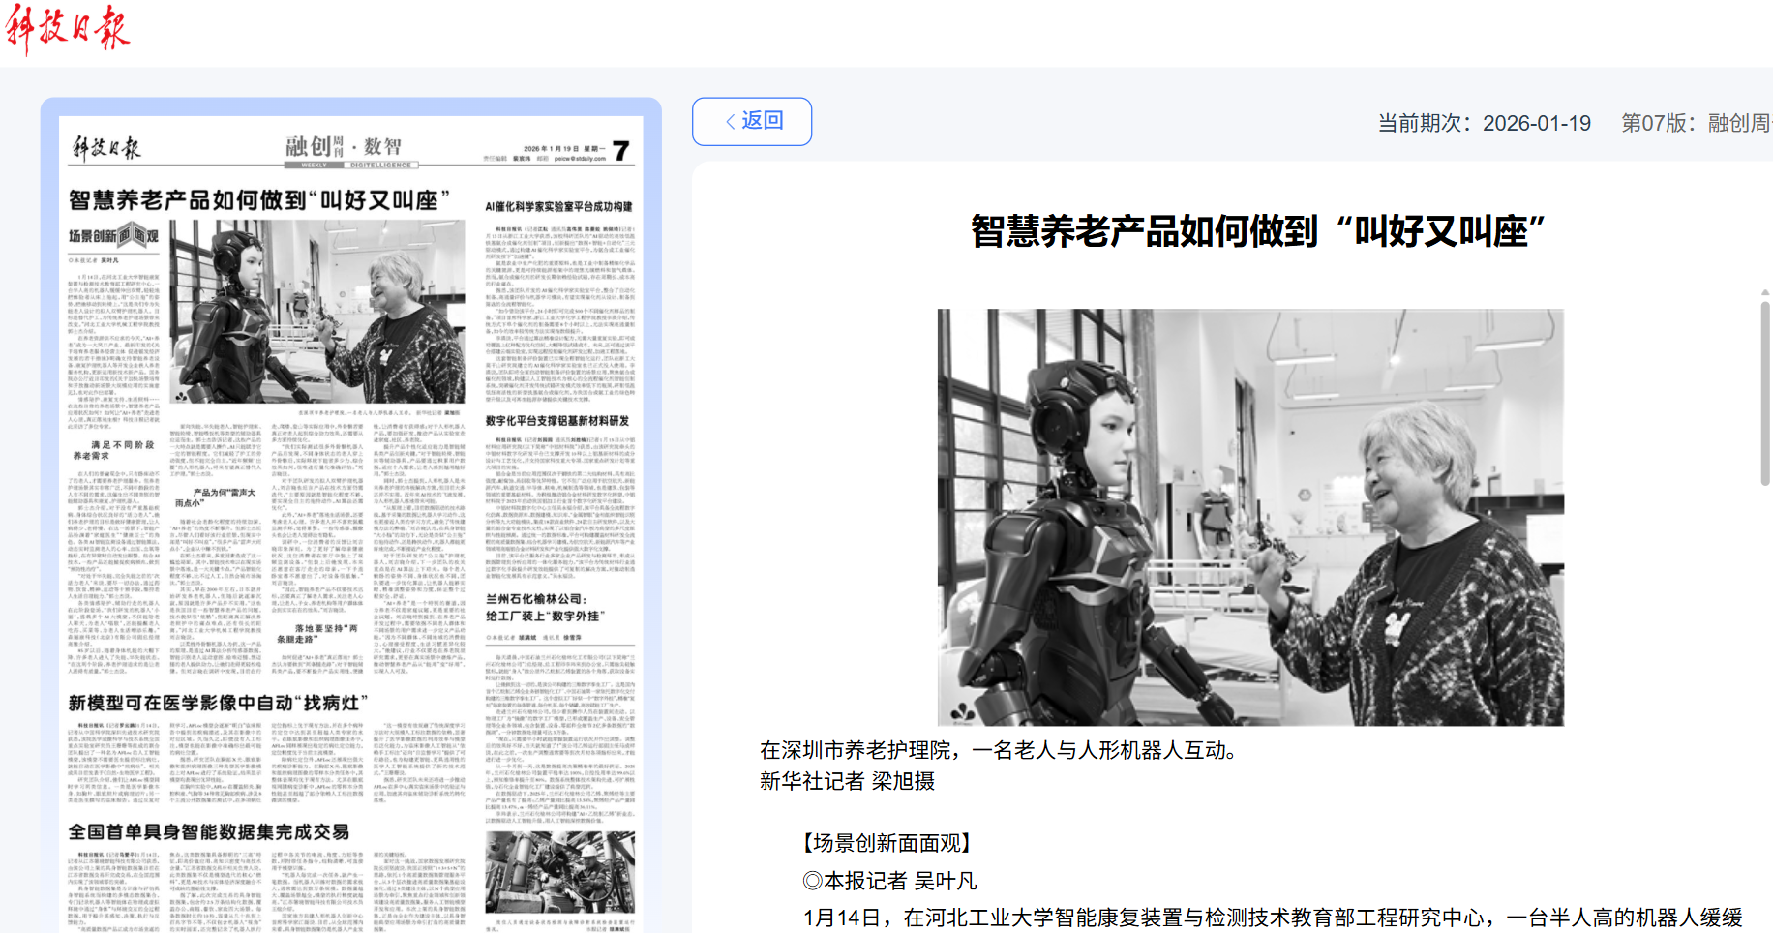Open article 新模型可在医学影像中自动找病灶
Screen dimensions: 1773x933
[x=218, y=703]
